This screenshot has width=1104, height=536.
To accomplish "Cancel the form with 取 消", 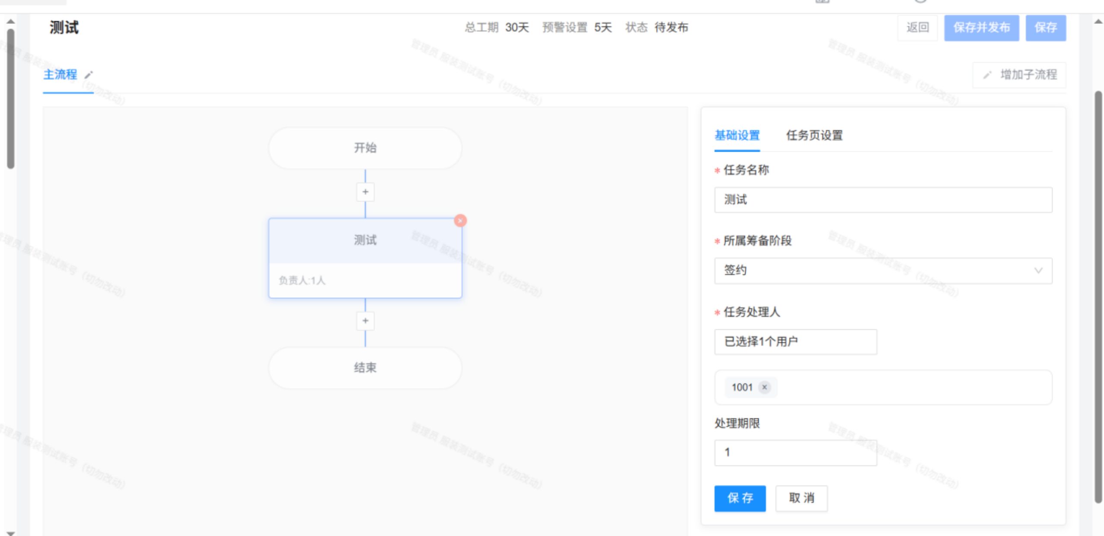I will tap(801, 498).
